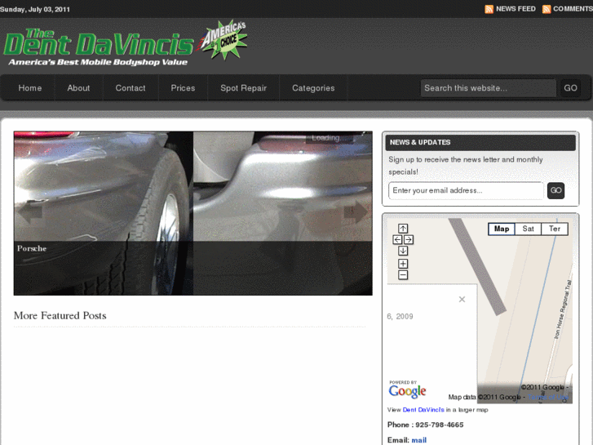Screen dimensions: 593x445
Task: Click the America's #1 Choice badge
Action: pyautogui.click(x=223, y=39)
